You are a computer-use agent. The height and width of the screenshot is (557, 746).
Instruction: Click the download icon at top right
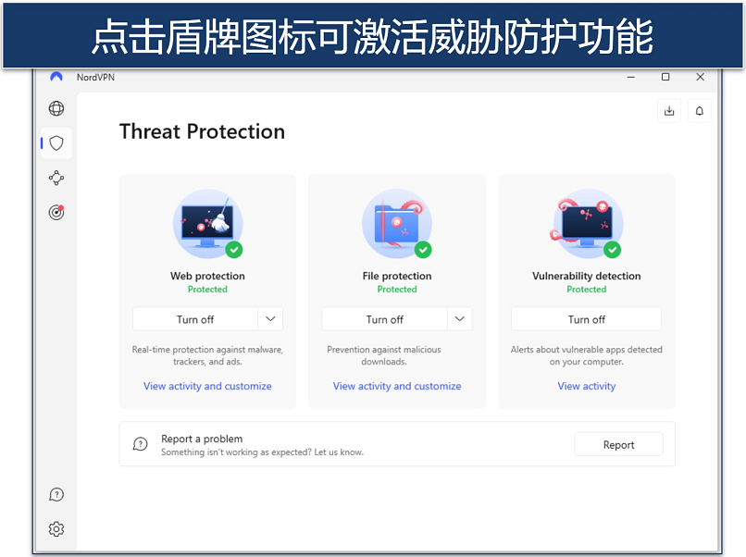(669, 111)
